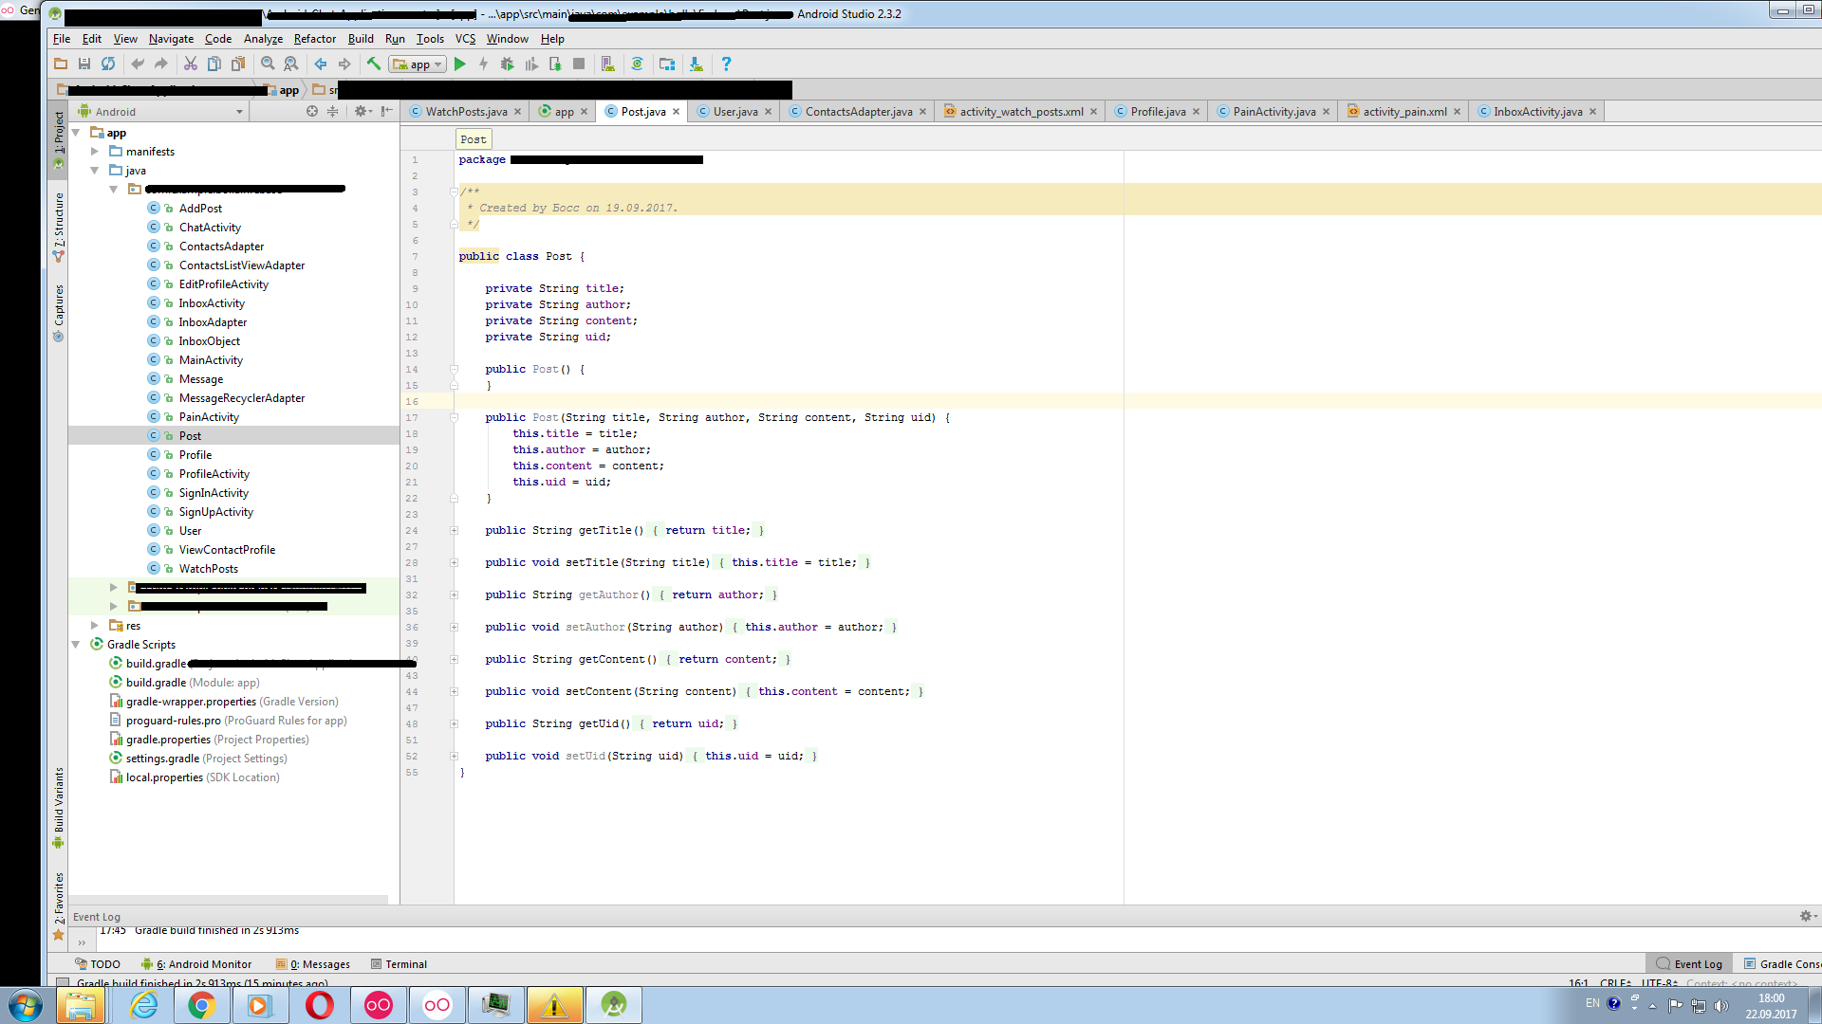The height and width of the screenshot is (1024, 1822).
Task: Click the Redo arrow icon
Action: 161,64
